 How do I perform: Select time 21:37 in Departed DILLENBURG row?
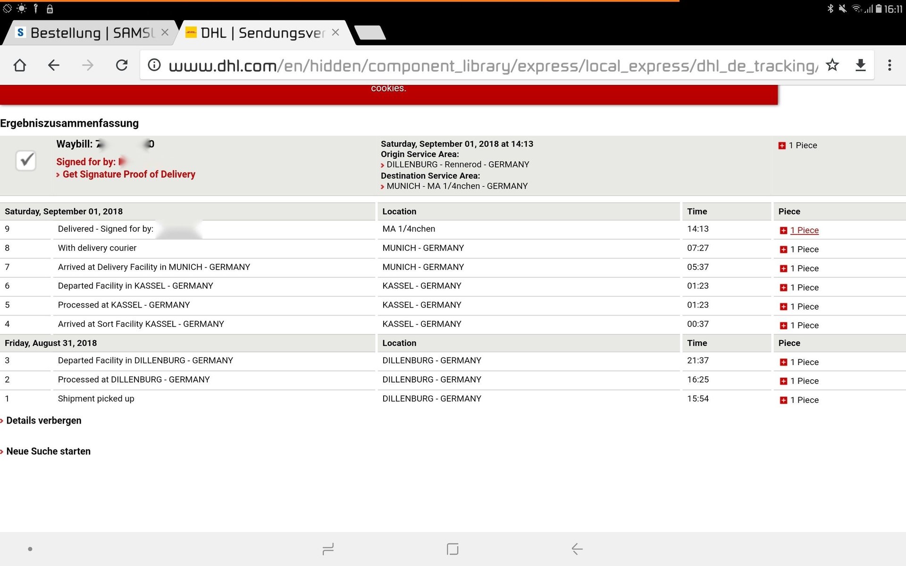coord(698,360)
